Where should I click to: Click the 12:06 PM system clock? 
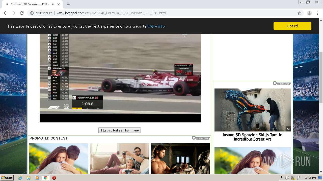pyautogui.click(x=310, y=178)
